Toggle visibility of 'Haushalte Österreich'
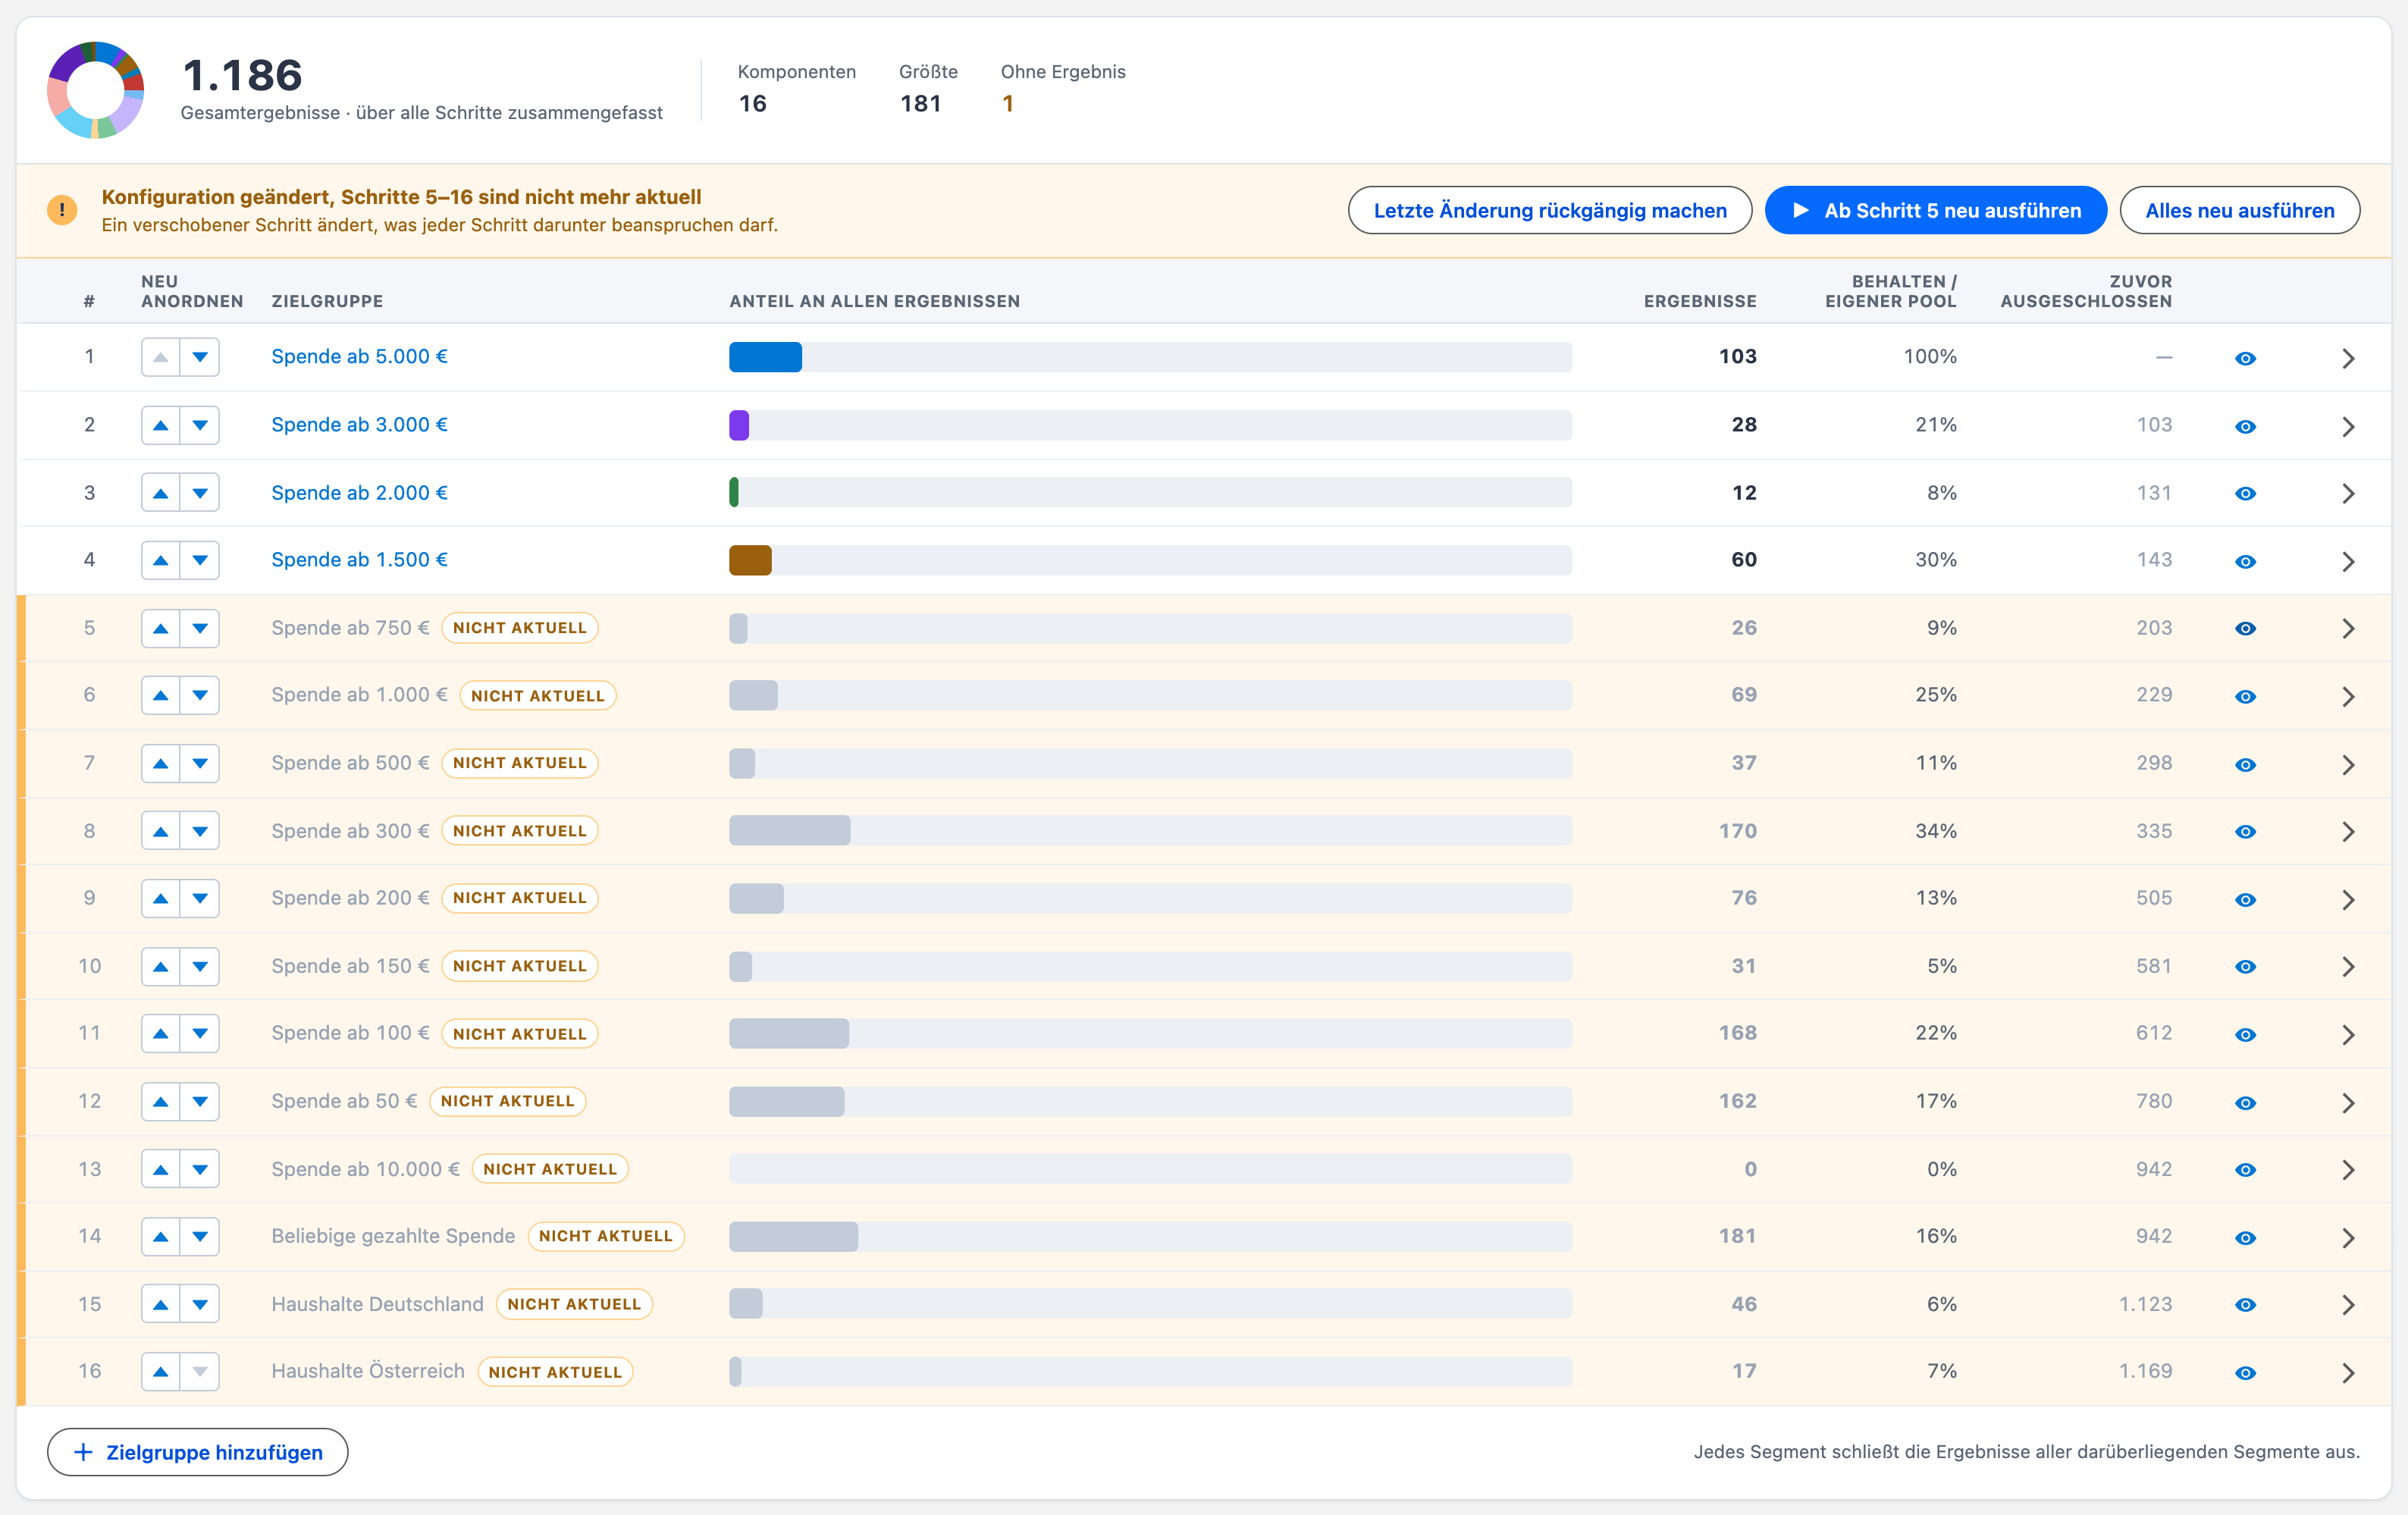The height and width of the screenshot is (1515, 2408). pos(2245,1372)
